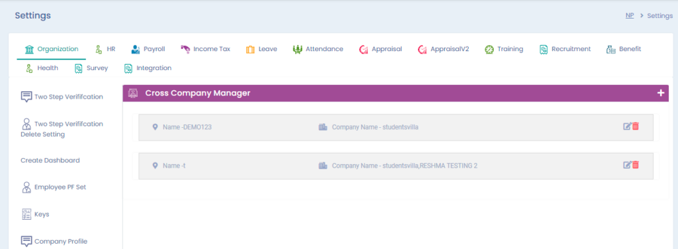Click the Leave tab icon
This screenshot has height=249, width=678.
coord(250,49)
